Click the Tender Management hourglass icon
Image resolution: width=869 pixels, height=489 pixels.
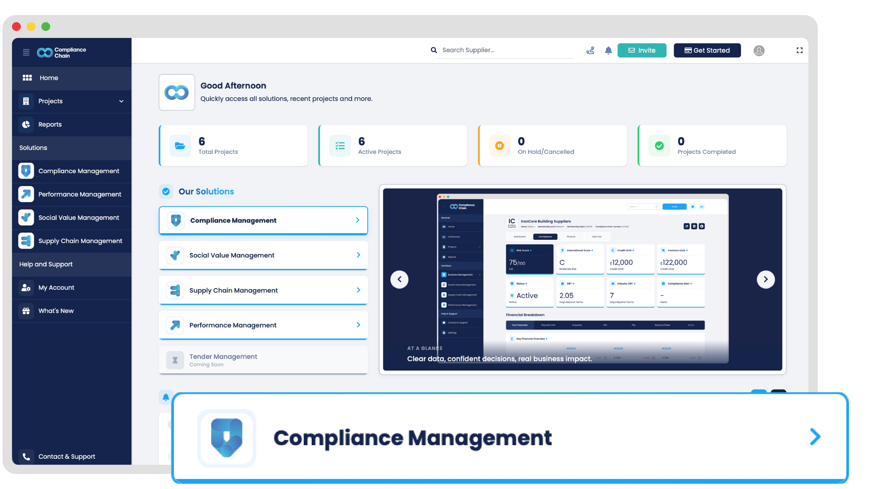pyautogui.click(x=175, y=360)
